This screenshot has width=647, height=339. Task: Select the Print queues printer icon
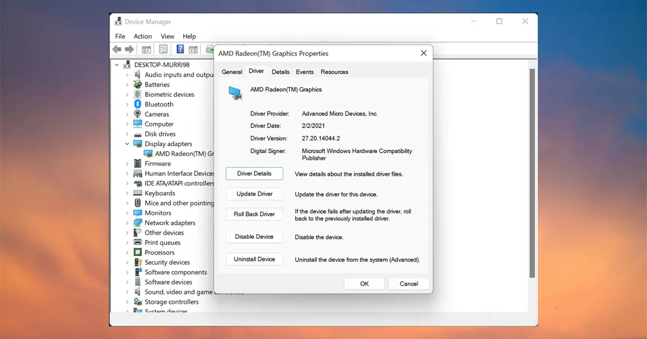point(138,243)
